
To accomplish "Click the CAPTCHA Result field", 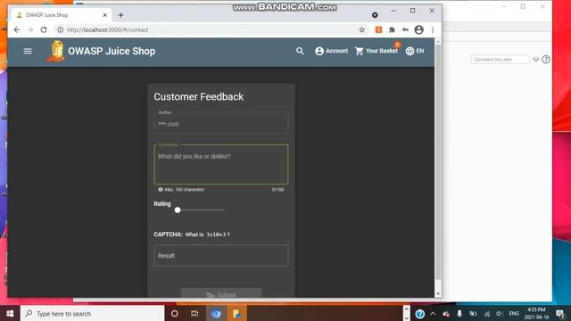I will point(221,256).
